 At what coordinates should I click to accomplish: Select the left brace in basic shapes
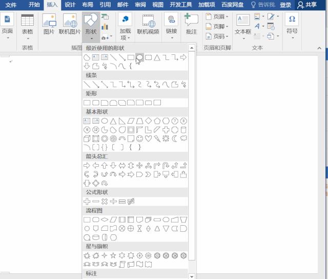[131, 147]
